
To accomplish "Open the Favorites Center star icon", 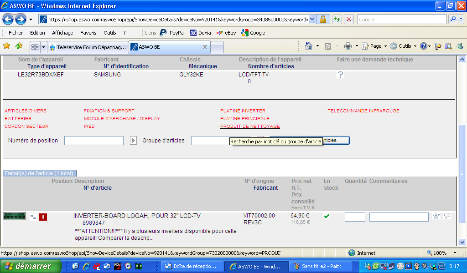I will coord(6,46).
